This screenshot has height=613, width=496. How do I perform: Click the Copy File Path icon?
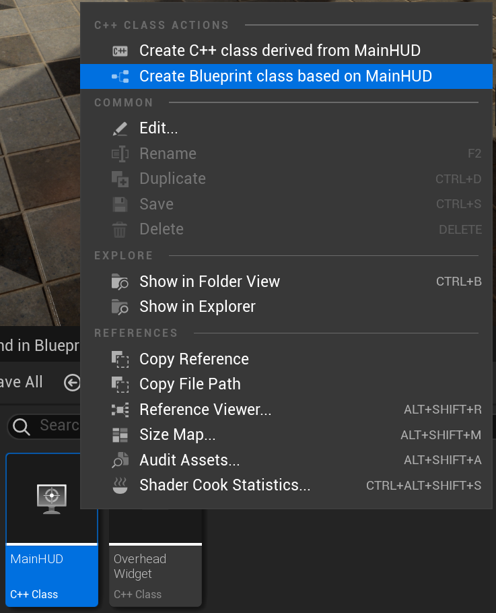click(120, 384)
